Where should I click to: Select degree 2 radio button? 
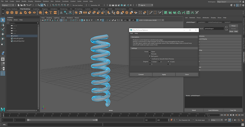click(159, 62)
